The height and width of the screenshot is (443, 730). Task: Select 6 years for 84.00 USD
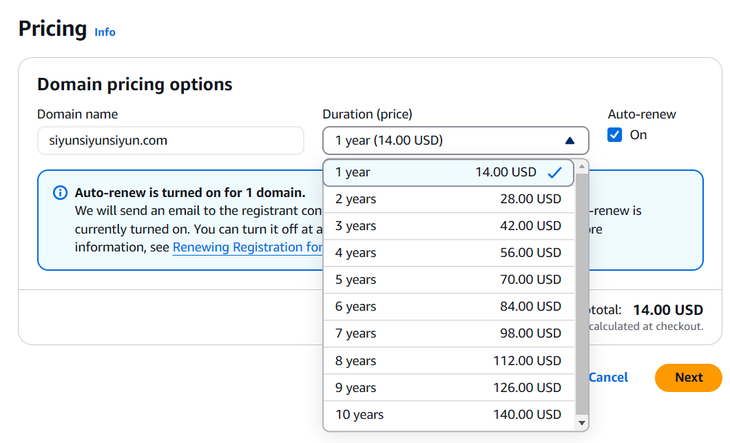448,307
